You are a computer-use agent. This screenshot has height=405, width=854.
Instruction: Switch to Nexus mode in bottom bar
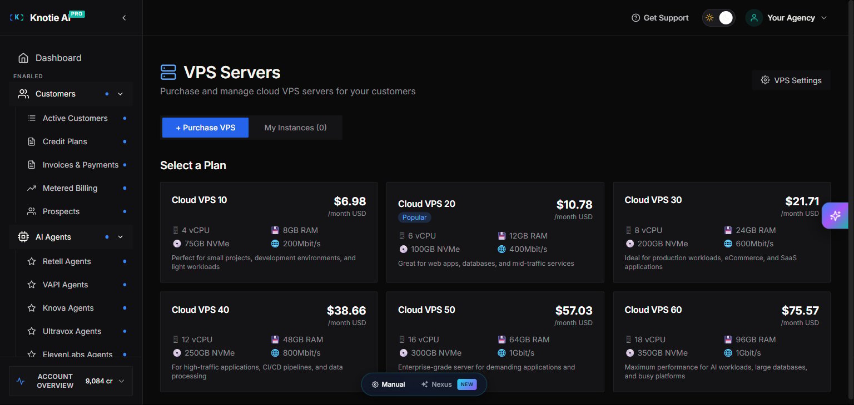click(x=448, y=384)
